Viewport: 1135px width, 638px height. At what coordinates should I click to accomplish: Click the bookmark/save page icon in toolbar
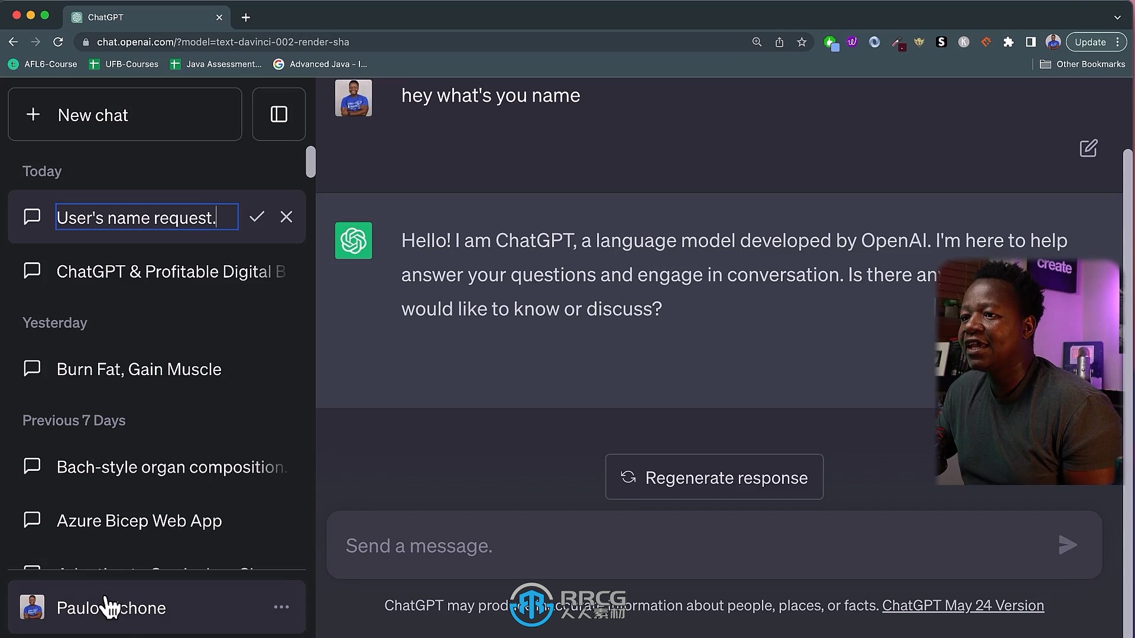pos(802,42)
